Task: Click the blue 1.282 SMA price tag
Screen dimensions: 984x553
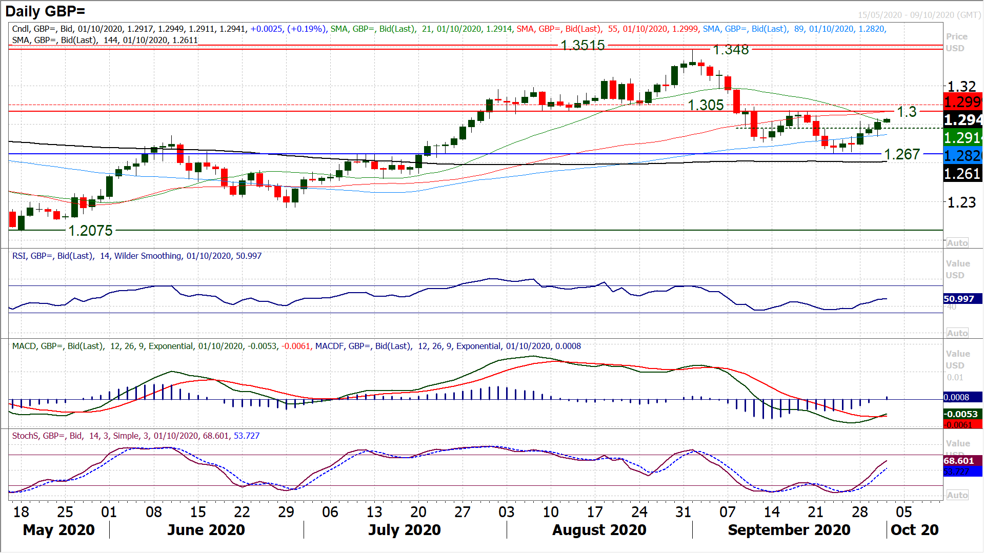Action: (x=963, y=156)
